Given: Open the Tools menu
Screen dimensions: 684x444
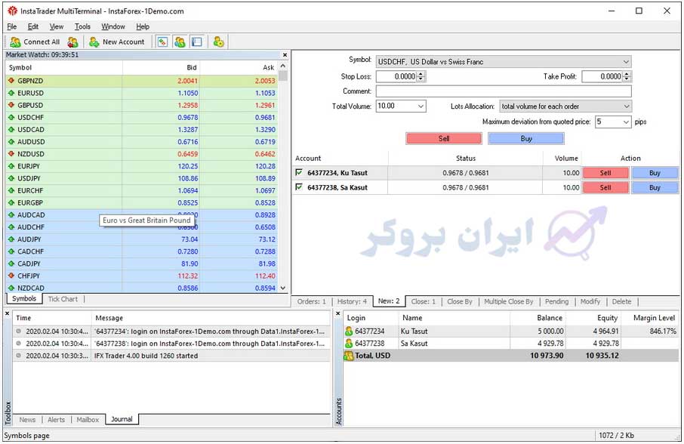Looking at the screenshot, I should (x=82, y=26).
